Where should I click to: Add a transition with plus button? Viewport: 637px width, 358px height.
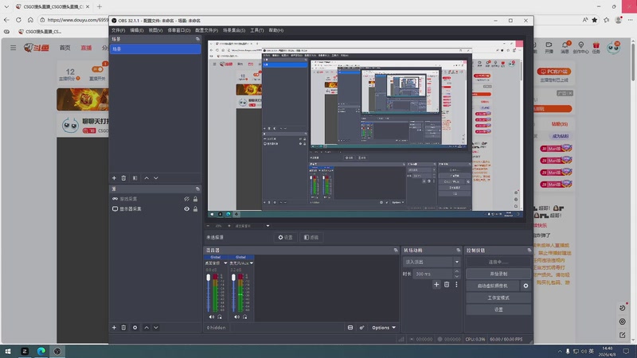point(436,285)
